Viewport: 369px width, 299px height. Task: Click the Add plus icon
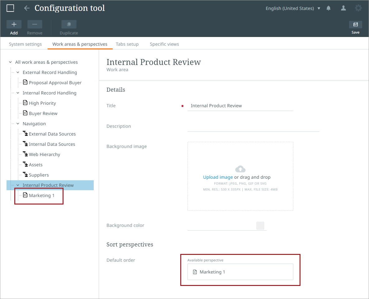[14, 25]
